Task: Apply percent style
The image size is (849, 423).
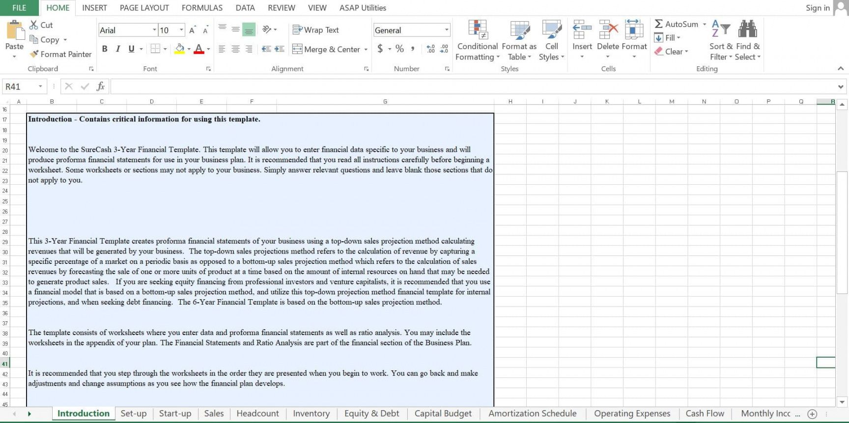Action: (399, 49)
